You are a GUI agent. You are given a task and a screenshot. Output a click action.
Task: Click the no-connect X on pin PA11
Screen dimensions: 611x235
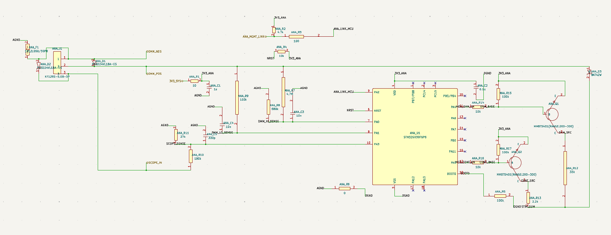pyautogui.click(x=465, y=151)
